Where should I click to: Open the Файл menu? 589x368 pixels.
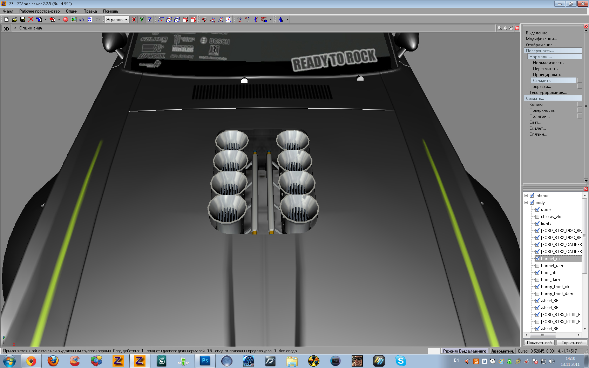[8, 11]
